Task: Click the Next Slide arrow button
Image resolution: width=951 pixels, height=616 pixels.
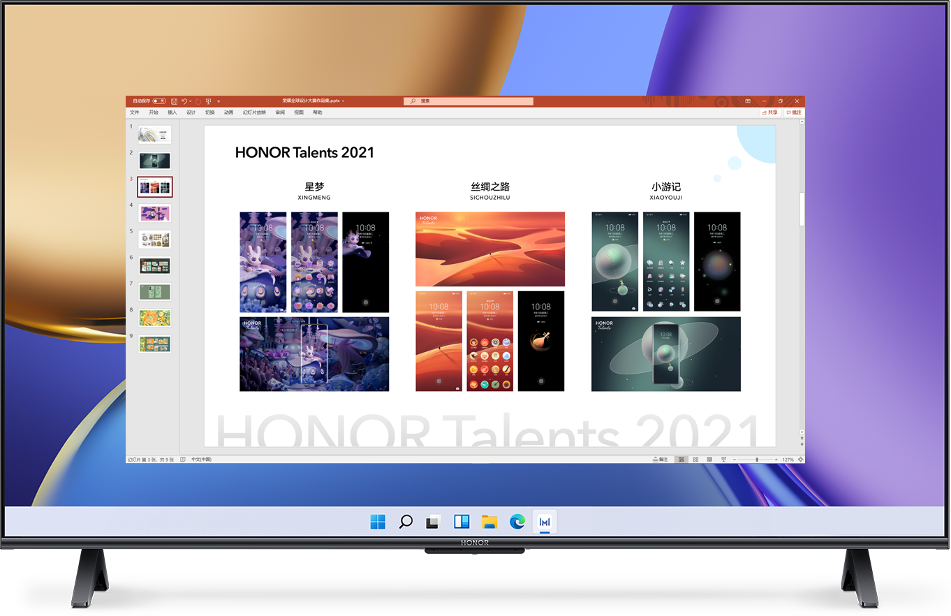Action: 802,444
